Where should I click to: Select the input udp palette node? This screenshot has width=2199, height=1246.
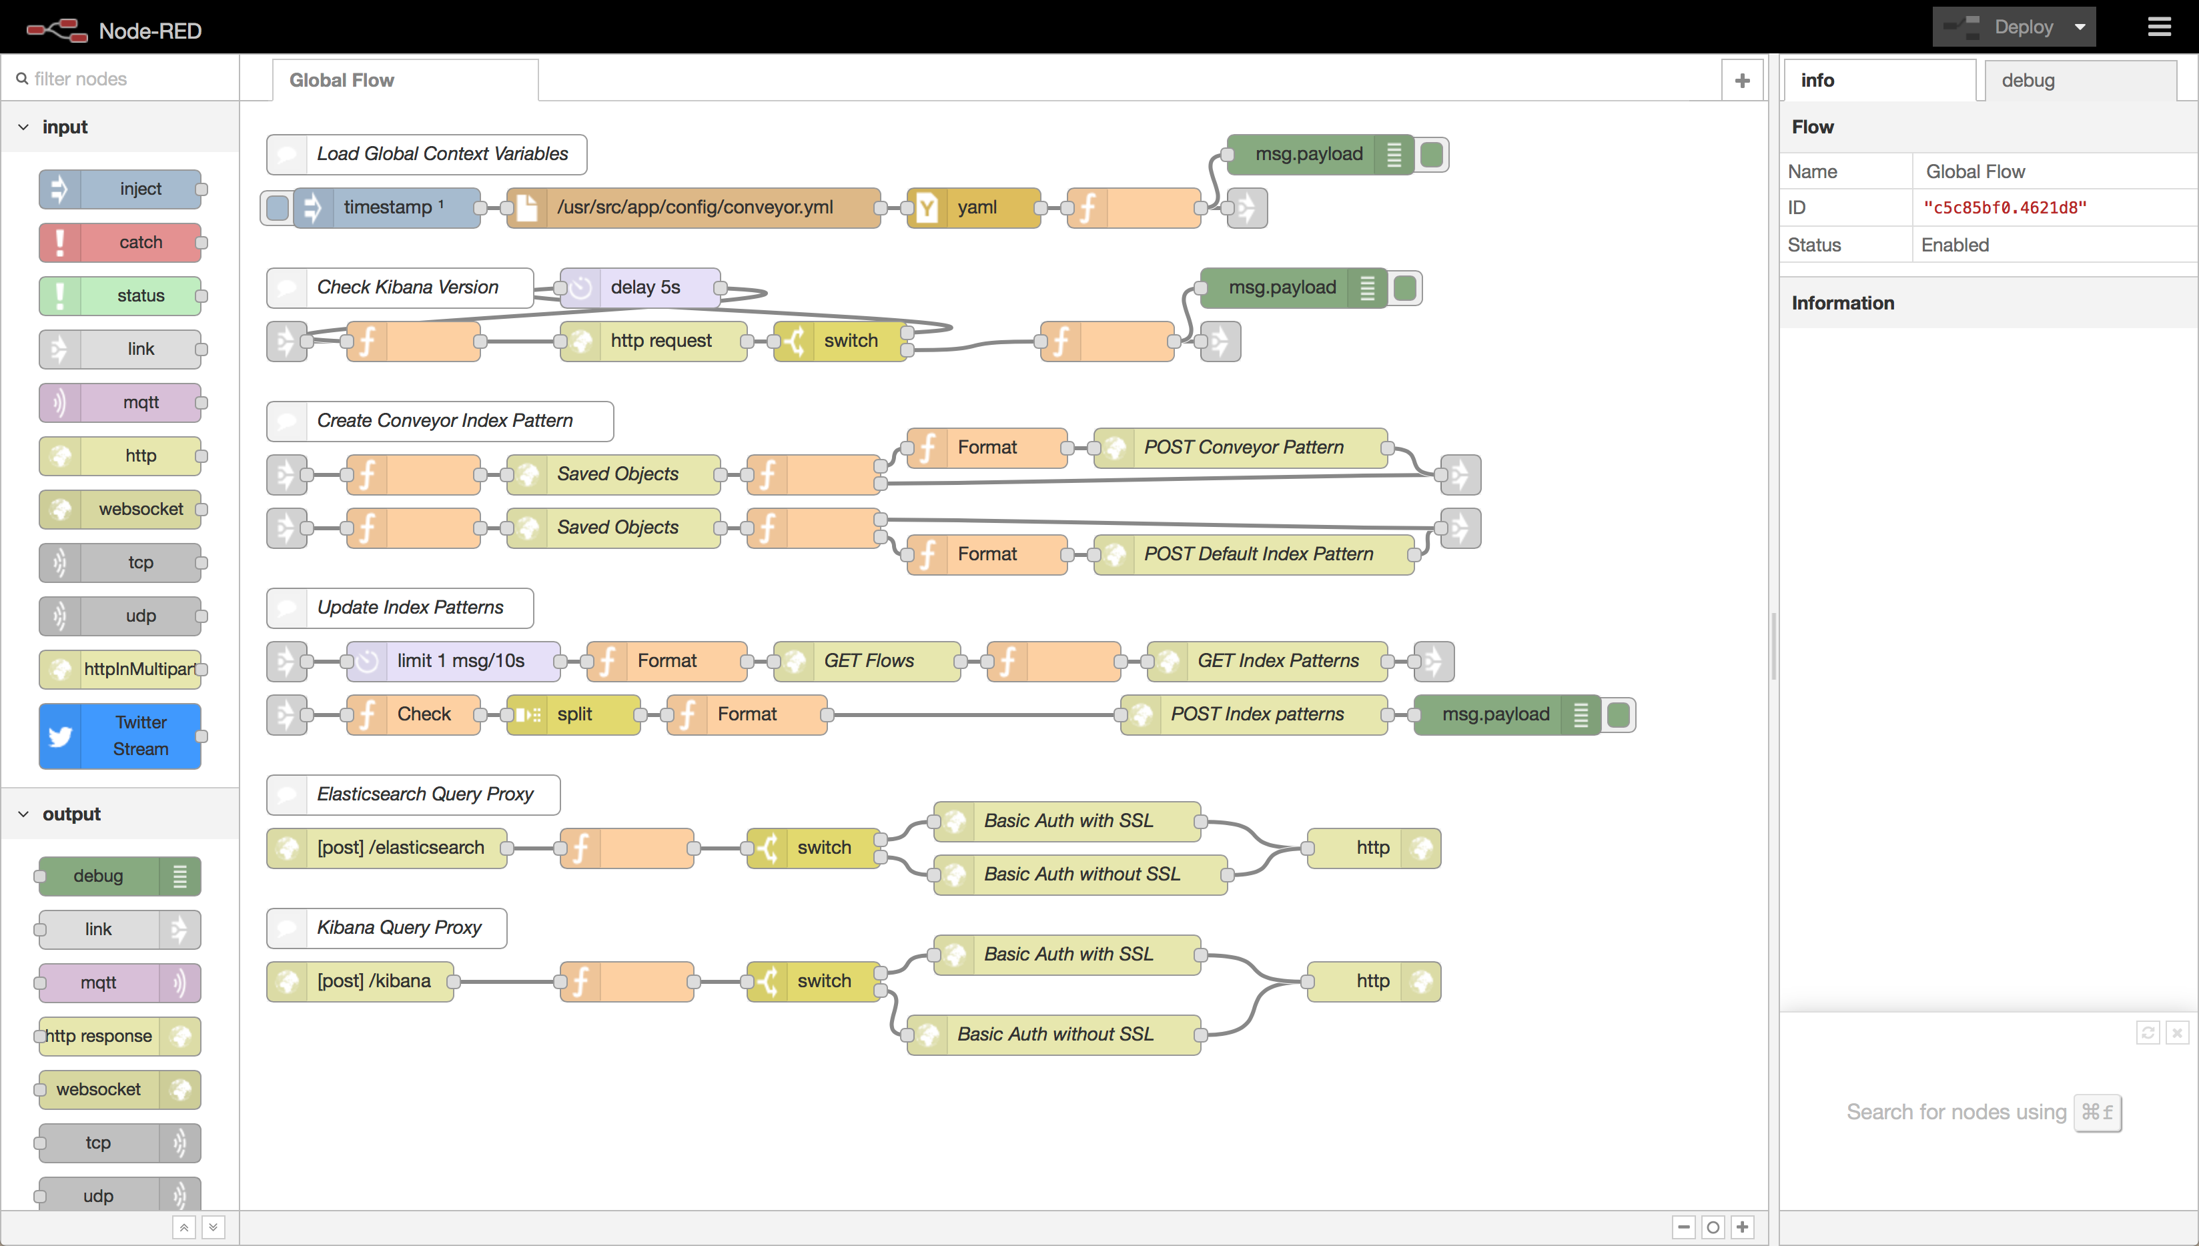pos(120,615)
